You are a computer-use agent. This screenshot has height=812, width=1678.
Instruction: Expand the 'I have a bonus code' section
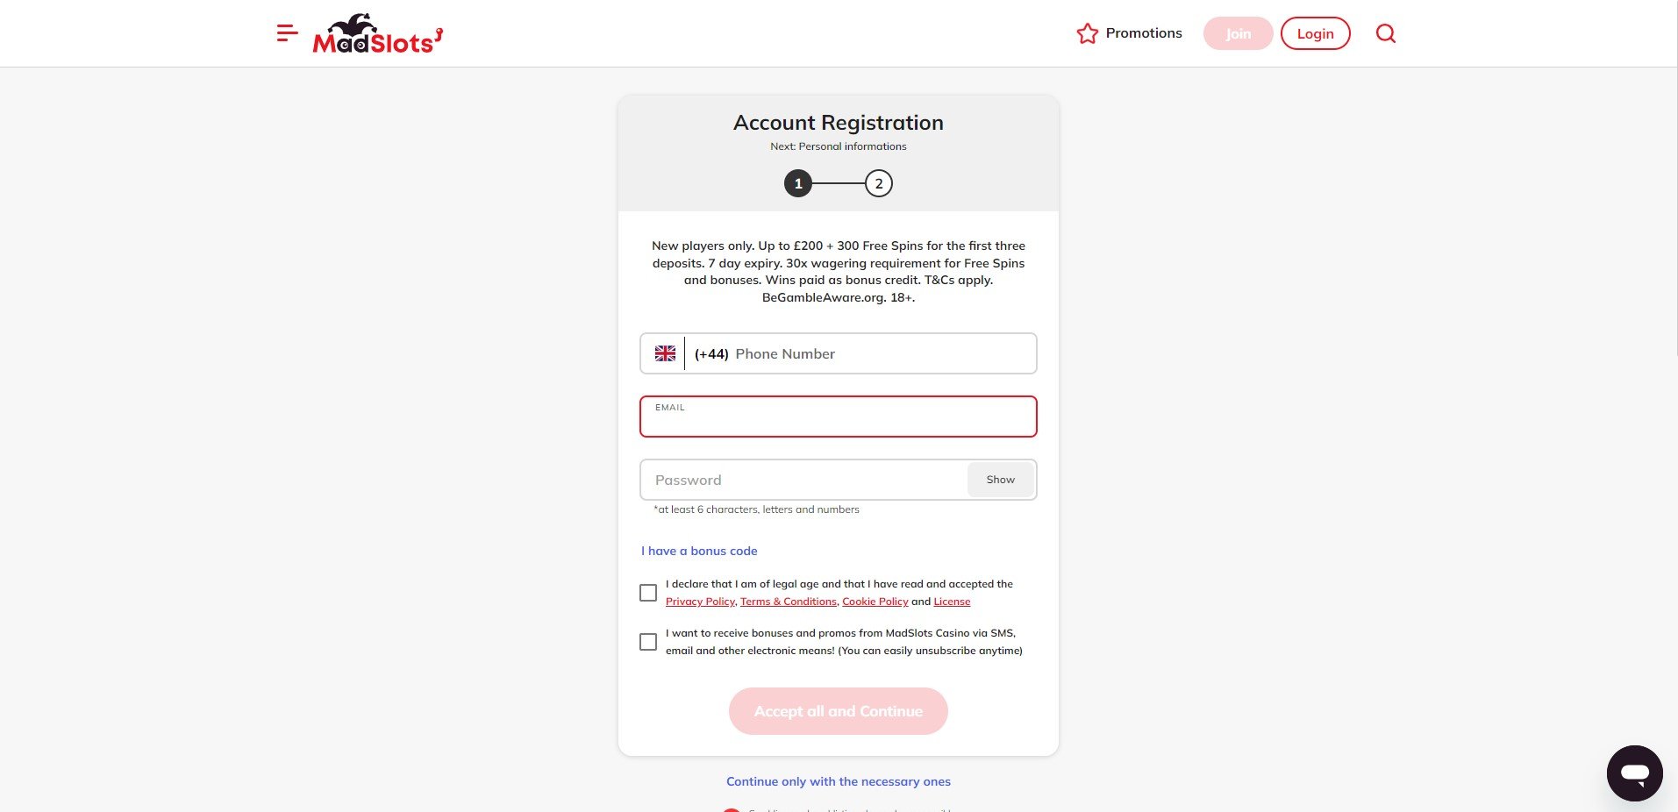699,552
